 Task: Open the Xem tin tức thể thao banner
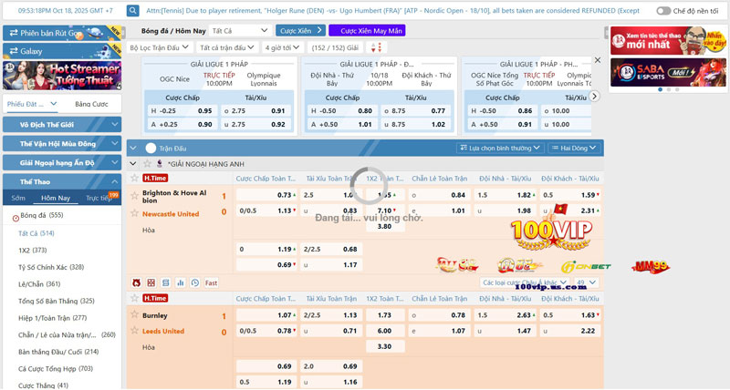(x=668, y=40)
